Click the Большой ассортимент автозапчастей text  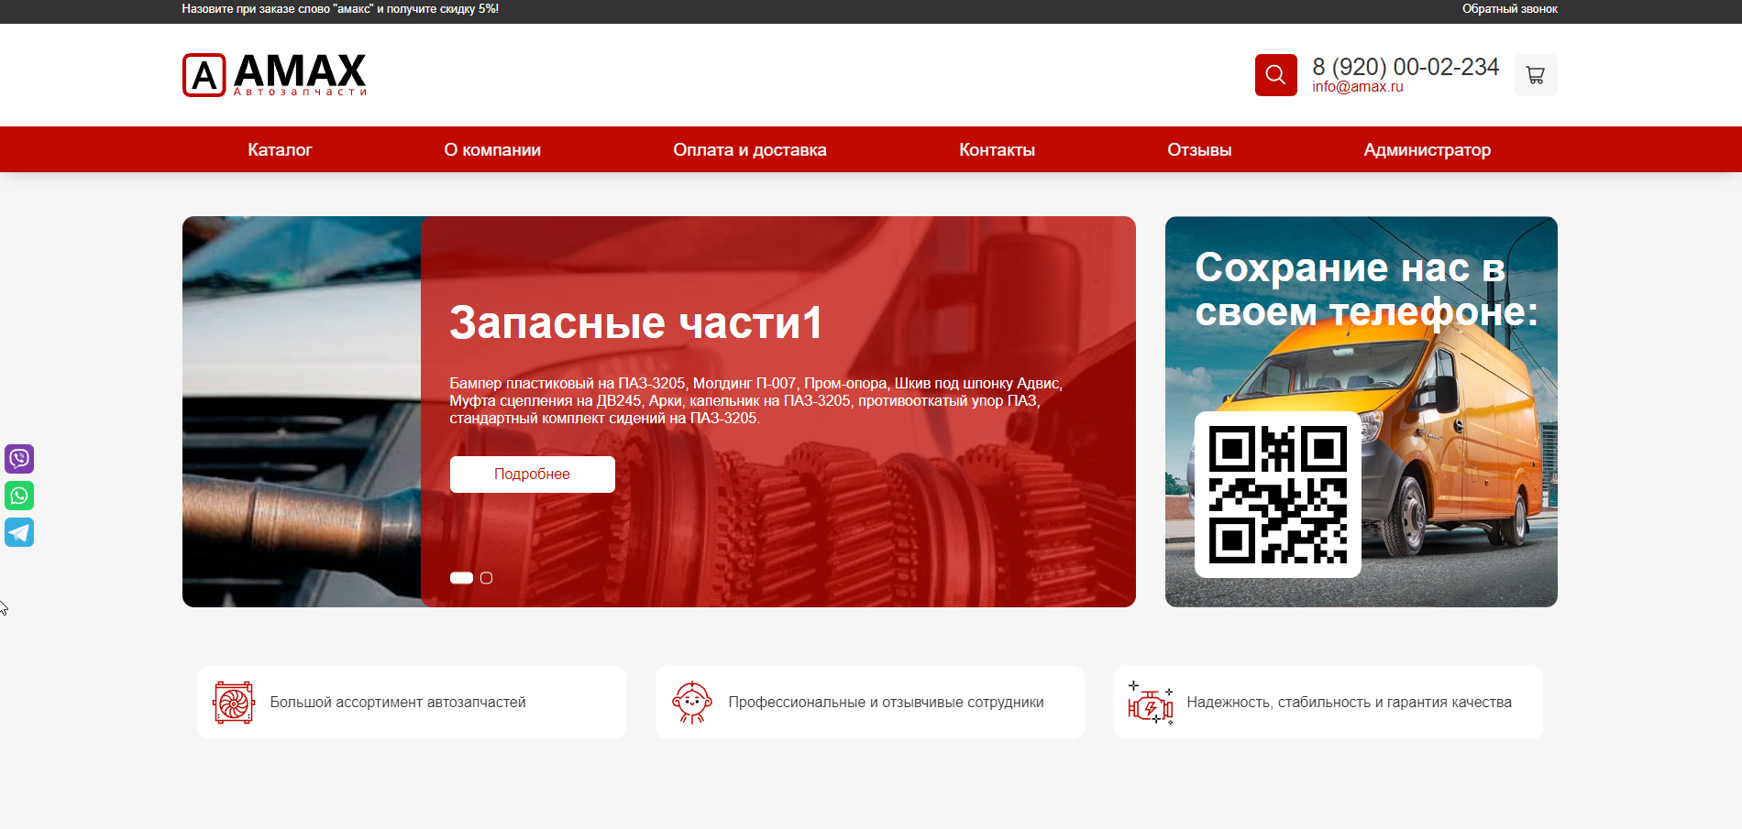click(x=398, y=703)
